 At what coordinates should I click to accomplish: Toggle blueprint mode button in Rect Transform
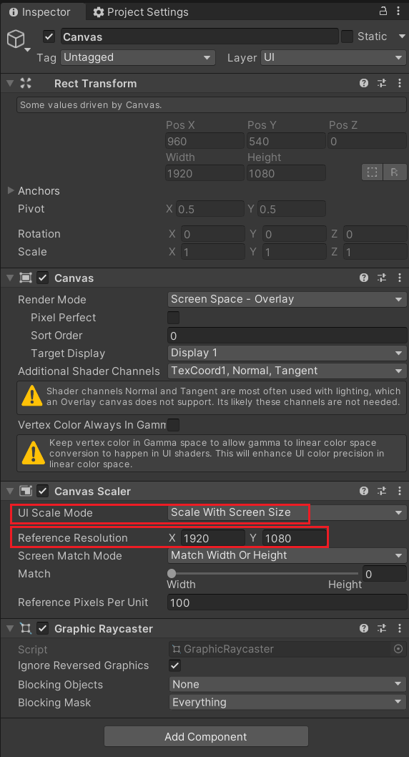(x=373, y=172)
